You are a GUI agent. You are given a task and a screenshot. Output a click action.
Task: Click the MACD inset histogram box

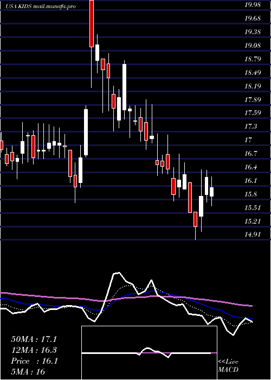click(x=149, y=353)
